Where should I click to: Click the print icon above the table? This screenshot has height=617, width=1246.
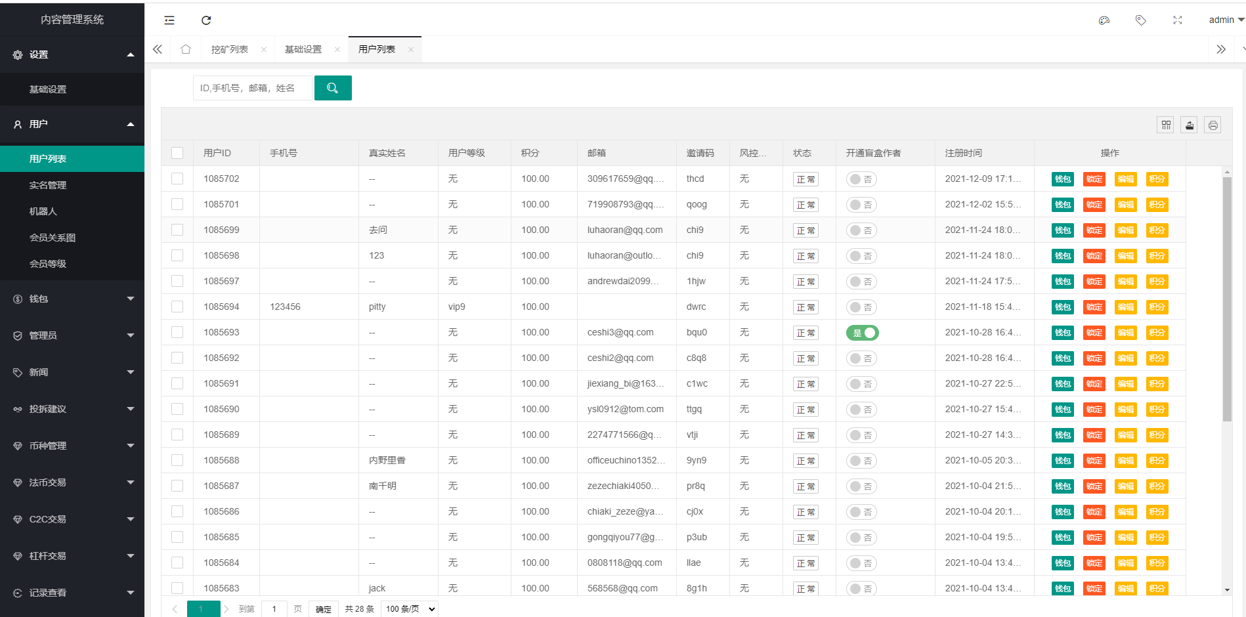pos(1213,124)
